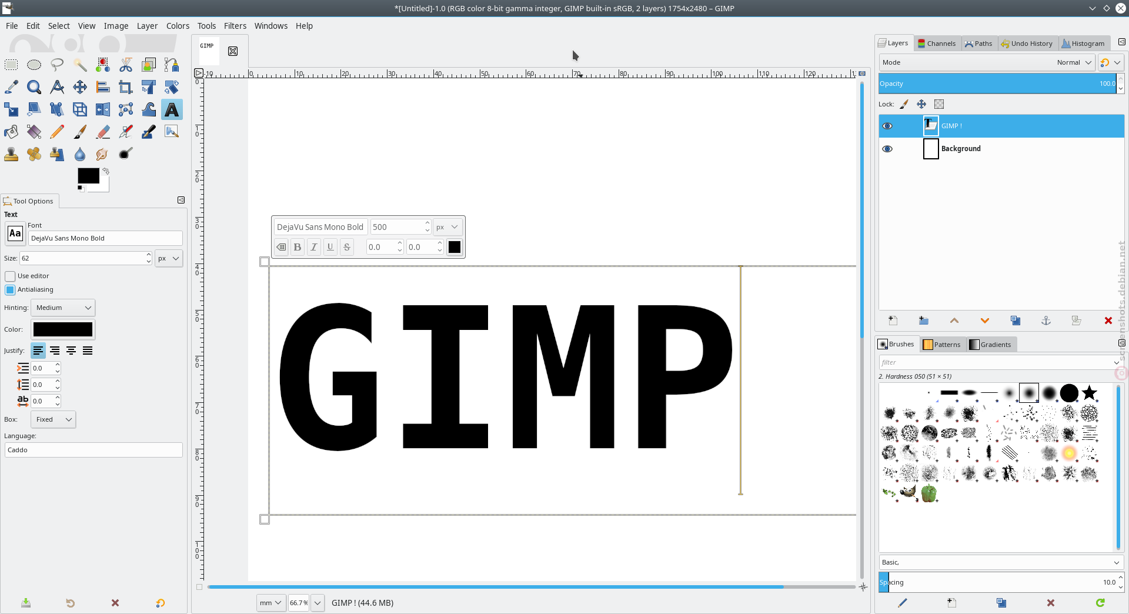1129x614 pixels.
Task: Lower the layer one step
Action: click(x=985, y=321)
